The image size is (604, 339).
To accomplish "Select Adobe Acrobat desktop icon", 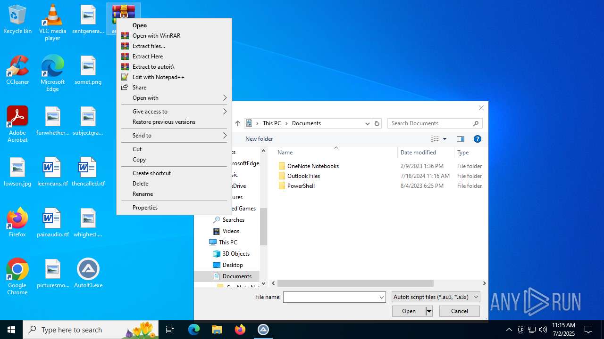I will [17, 124].
